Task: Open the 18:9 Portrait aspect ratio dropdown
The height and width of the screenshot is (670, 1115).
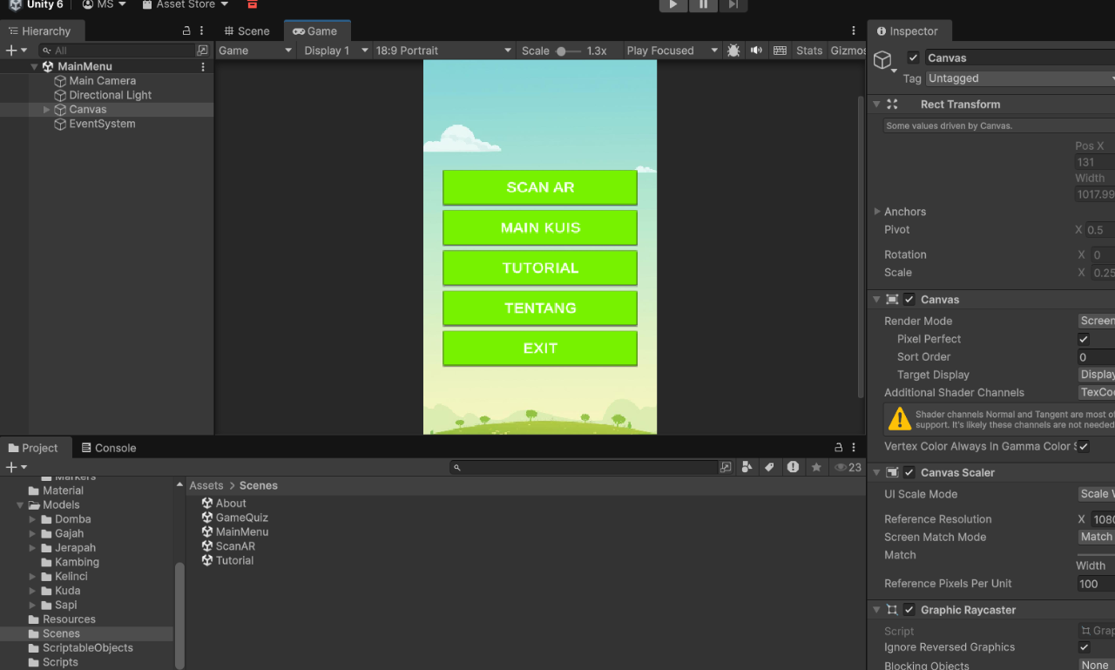Action: [443, 51]
